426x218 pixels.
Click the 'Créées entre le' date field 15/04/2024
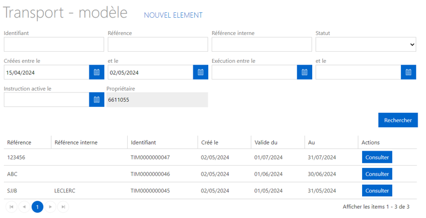(x=47, y=72)
